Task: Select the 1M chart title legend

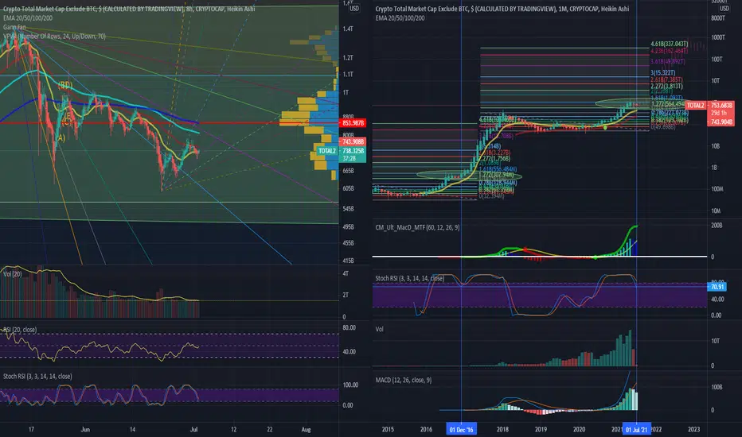Action: tap(502, 9)
